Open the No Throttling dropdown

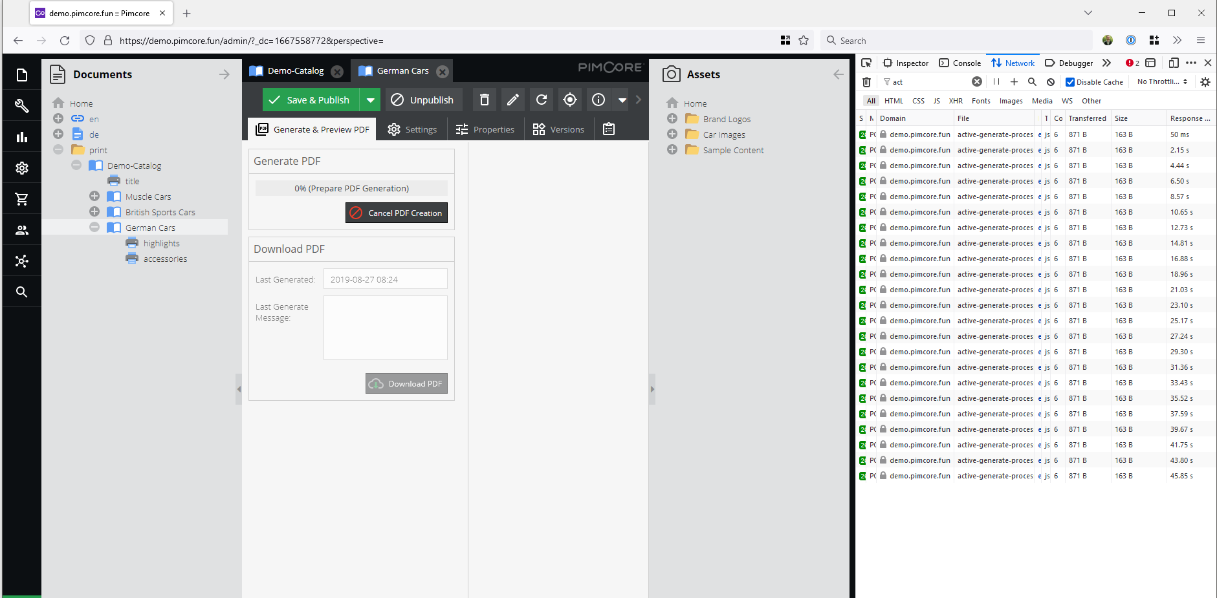(1161, 81)
